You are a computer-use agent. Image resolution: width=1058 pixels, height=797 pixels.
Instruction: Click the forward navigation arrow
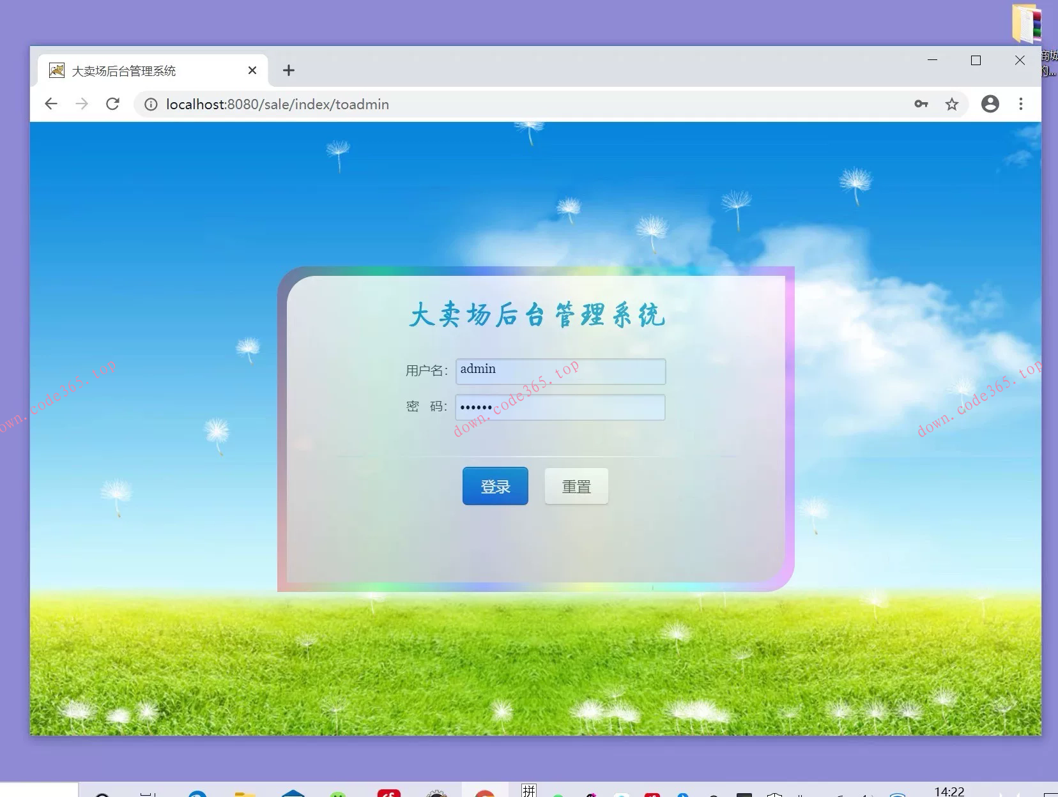coord(82,103)
